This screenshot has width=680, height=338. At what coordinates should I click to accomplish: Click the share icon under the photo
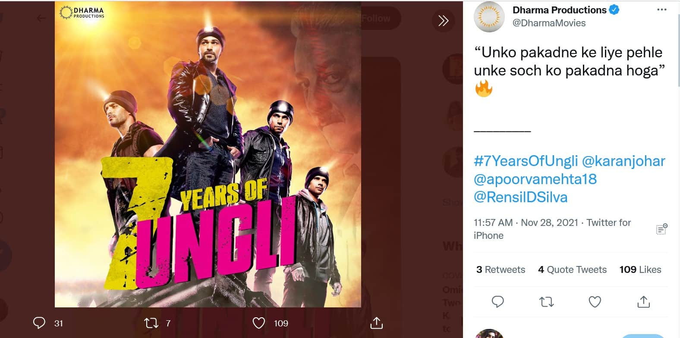pos(376,323)
